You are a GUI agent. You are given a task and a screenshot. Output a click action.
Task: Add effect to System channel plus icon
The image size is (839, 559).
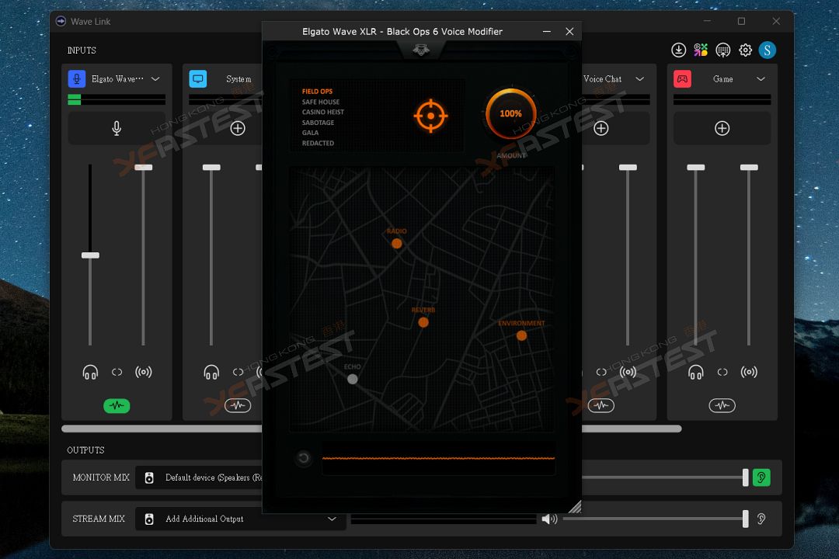238,128
